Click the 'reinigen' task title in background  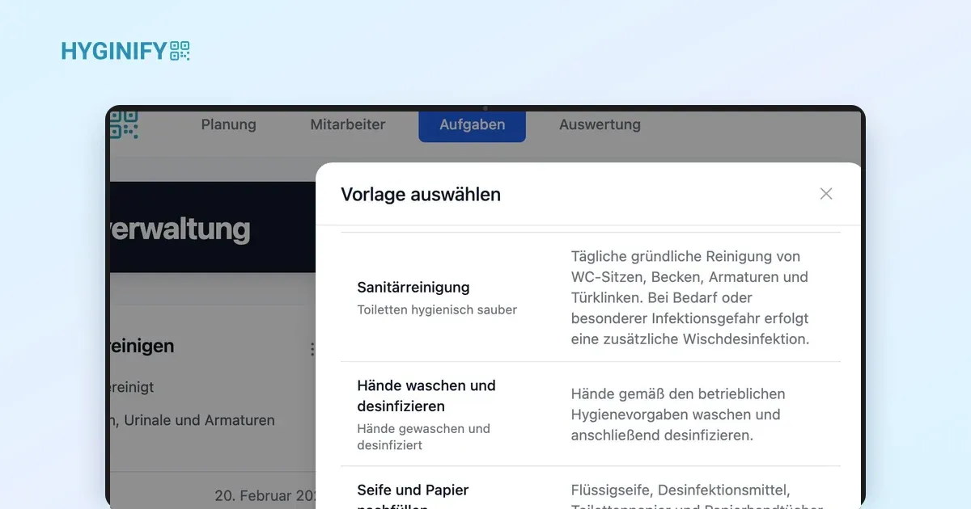pos(142,347)
